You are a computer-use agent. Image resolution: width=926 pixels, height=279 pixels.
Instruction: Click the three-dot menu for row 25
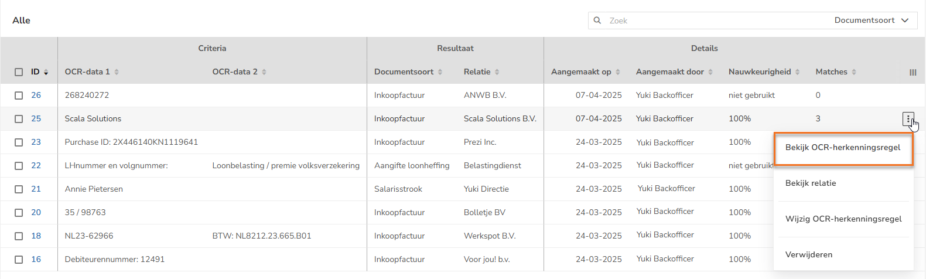point(908,119)
